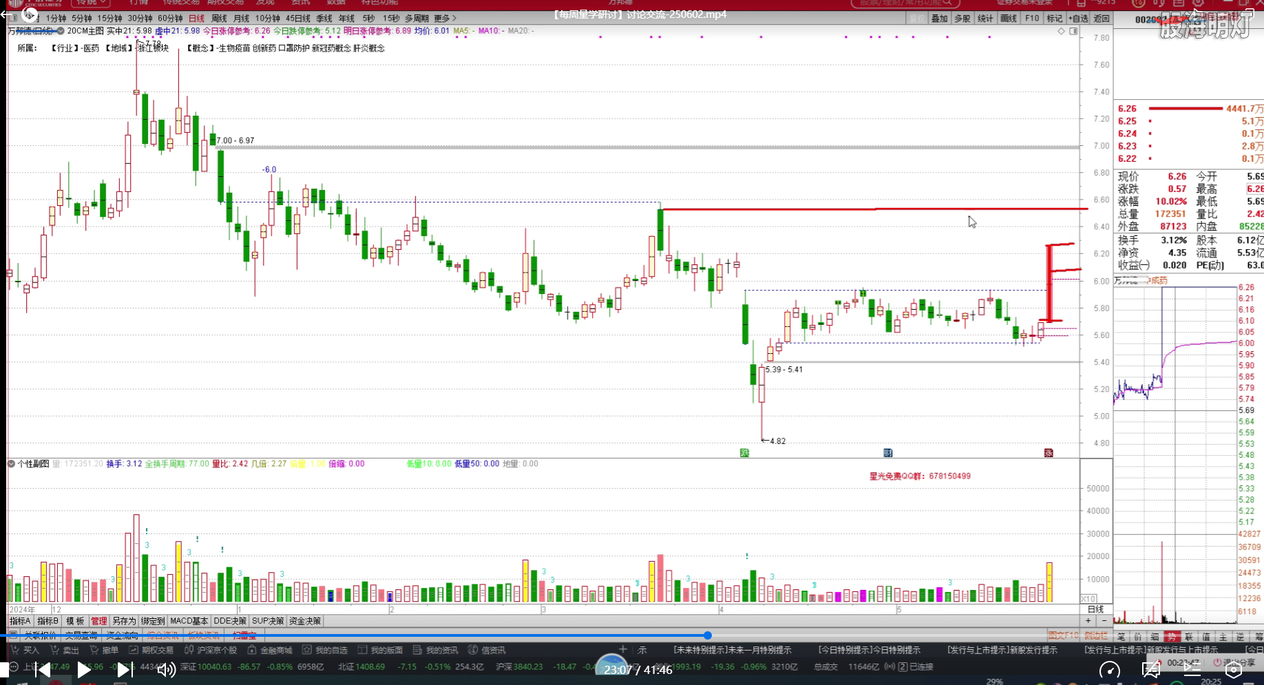Screen dimensions: 1264x685
Task: Switch to 年线 yearly chart
Action: (x=346, y=19)
